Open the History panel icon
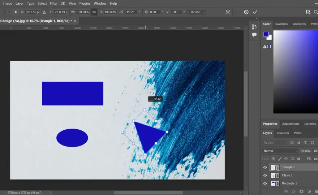 pyautogui.click(x=254, y=27)
